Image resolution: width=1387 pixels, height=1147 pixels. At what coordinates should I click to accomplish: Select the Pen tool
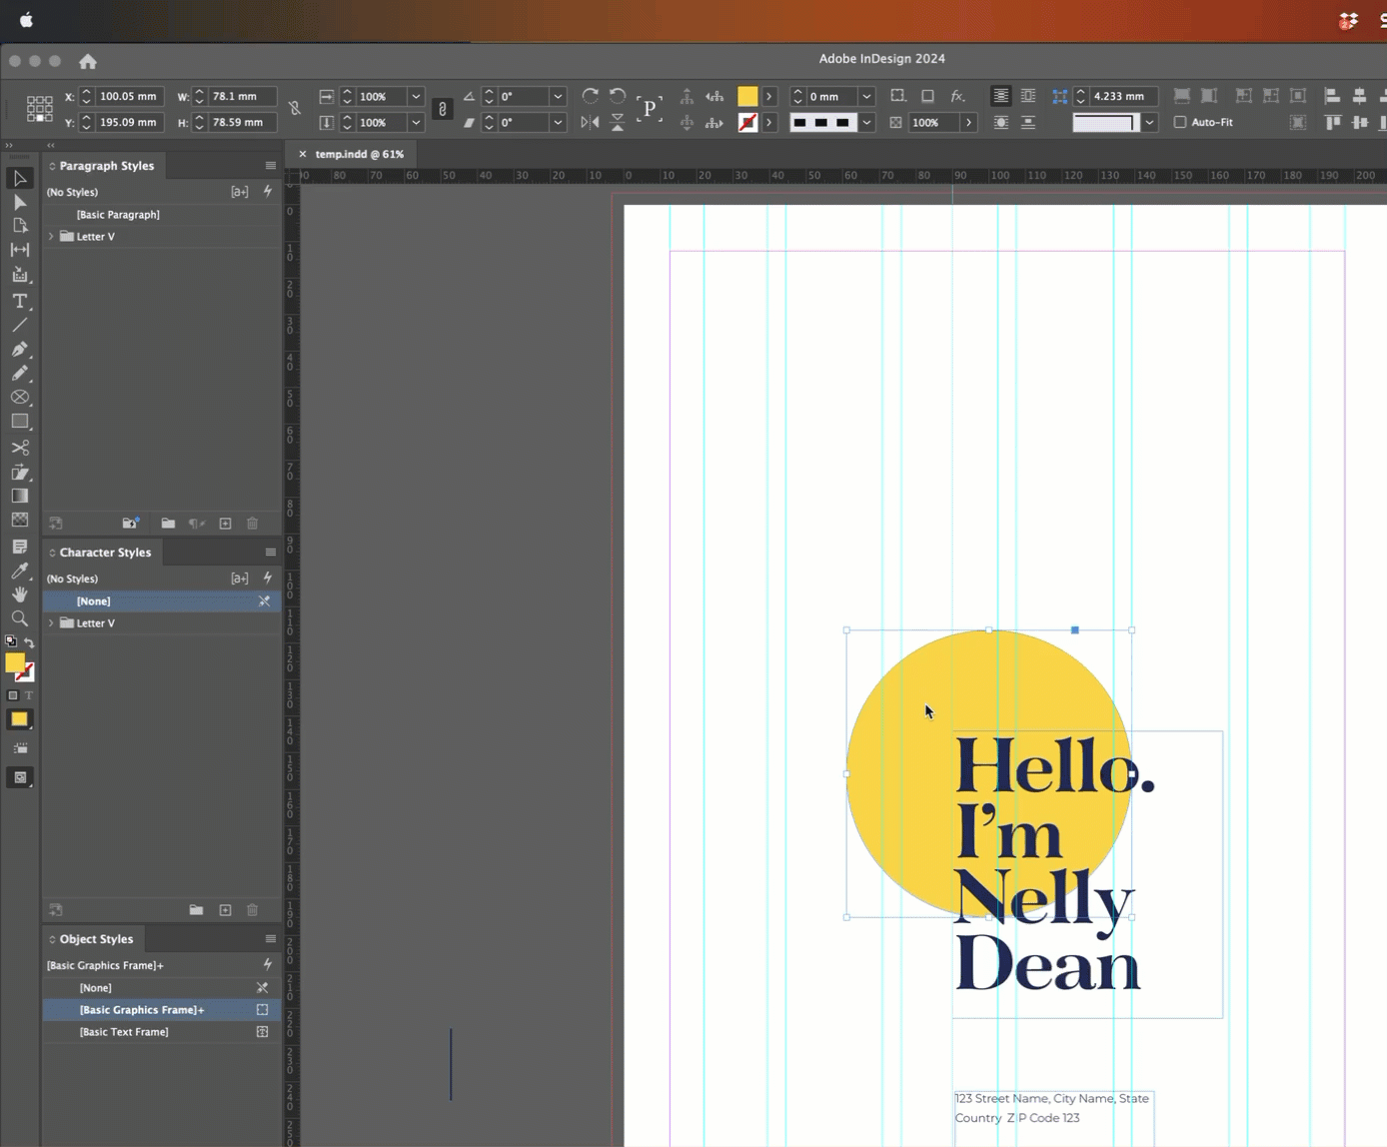click(x=20, y=350)
